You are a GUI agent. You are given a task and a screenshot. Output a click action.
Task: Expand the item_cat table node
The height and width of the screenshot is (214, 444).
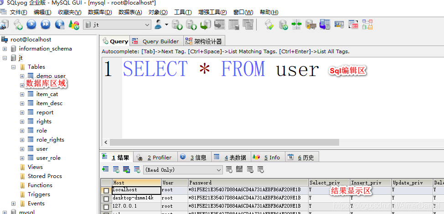click(x=22, y=94)
